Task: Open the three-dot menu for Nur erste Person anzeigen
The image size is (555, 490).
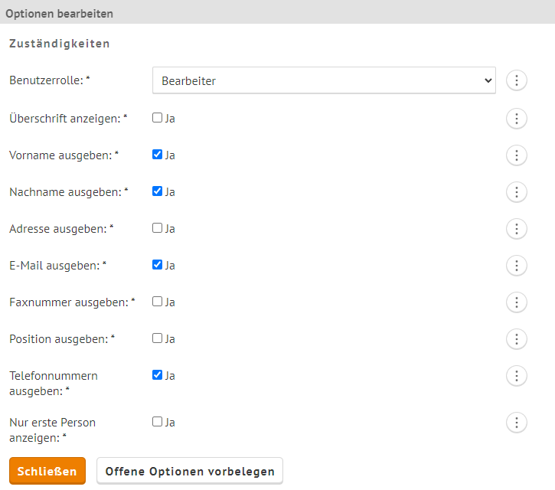Action: pyautogui.click(x=517, y=423)
